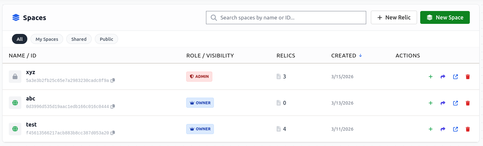Click the New Relic button
Image resolution: width=483 pixels, height=146 pixels.
(394, 18)
